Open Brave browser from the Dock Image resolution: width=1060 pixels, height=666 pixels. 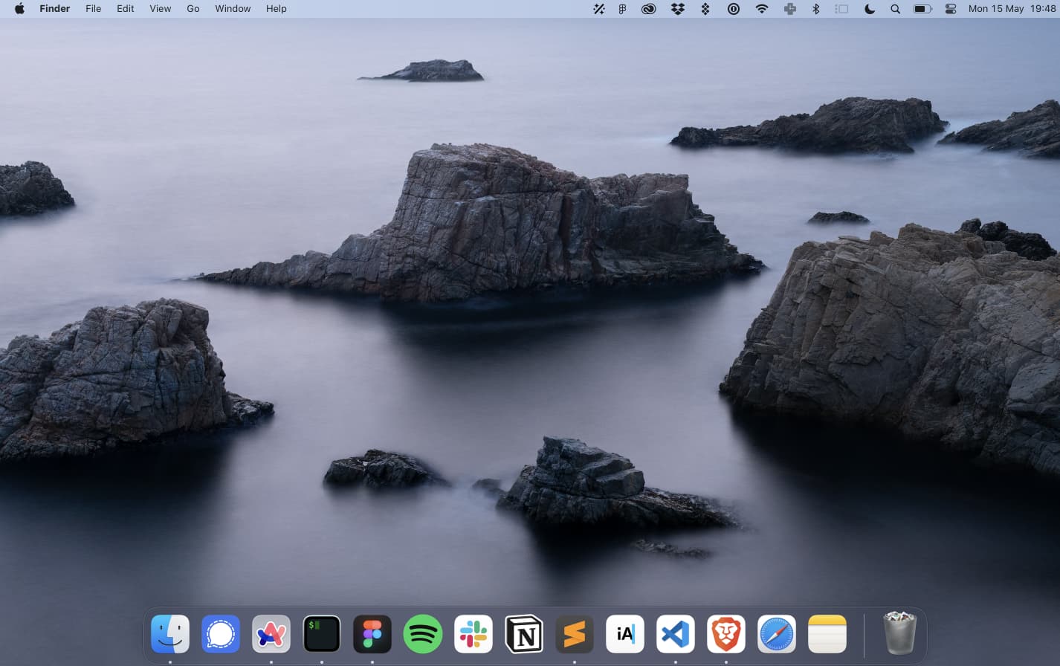(725, 634)
